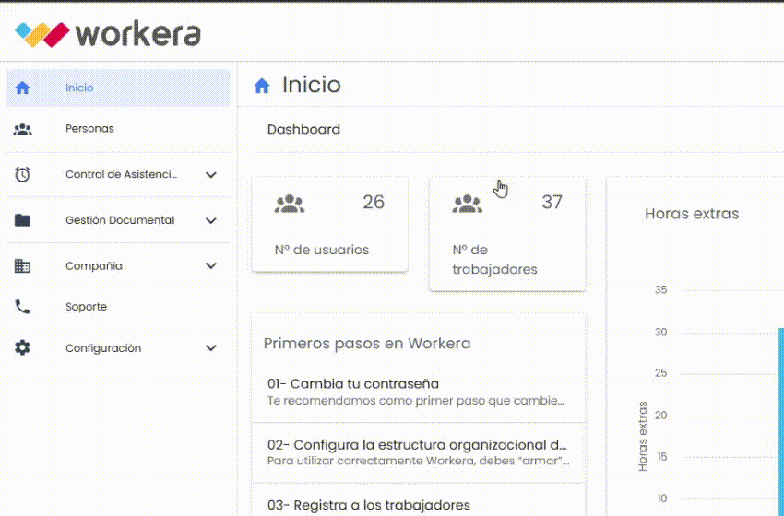
Task: Open Soporte in the sidebar menu
Action: point(86,307)
